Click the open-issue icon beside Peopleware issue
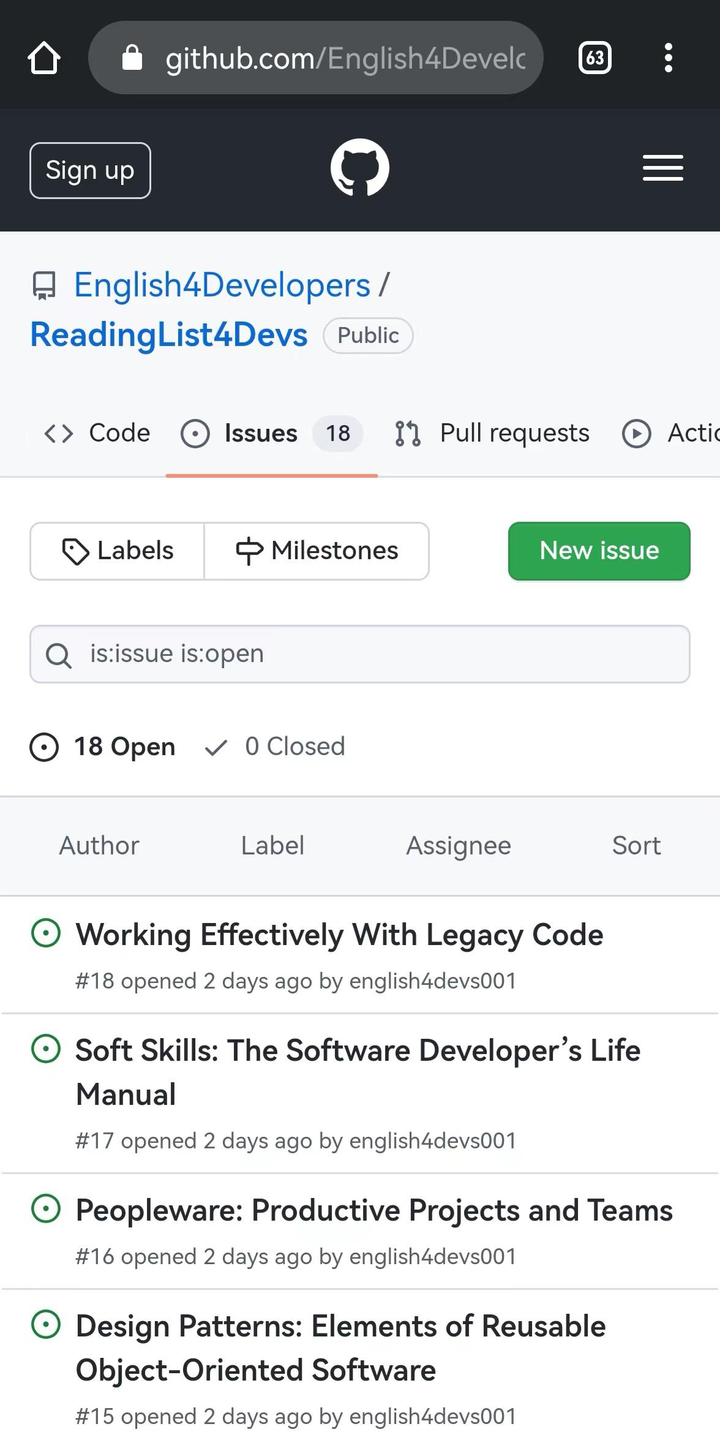 pyautogui.click(x=46, y=1209)
